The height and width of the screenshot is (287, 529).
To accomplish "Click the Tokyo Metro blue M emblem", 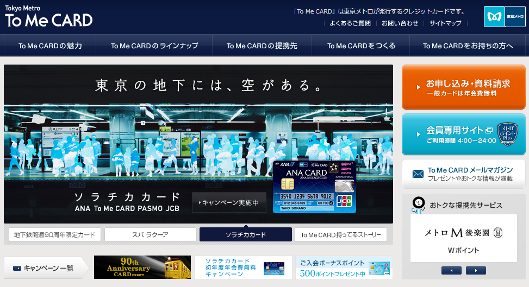I will 494,16.
